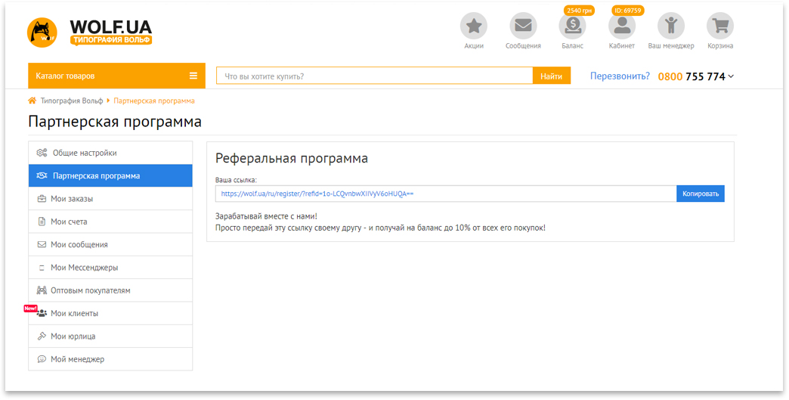Click the ТИПОГРАФИЯ ВОЛЬФ logo tagline
The image size is (789, 400).
pyautogui.click(x=111, y=40)
